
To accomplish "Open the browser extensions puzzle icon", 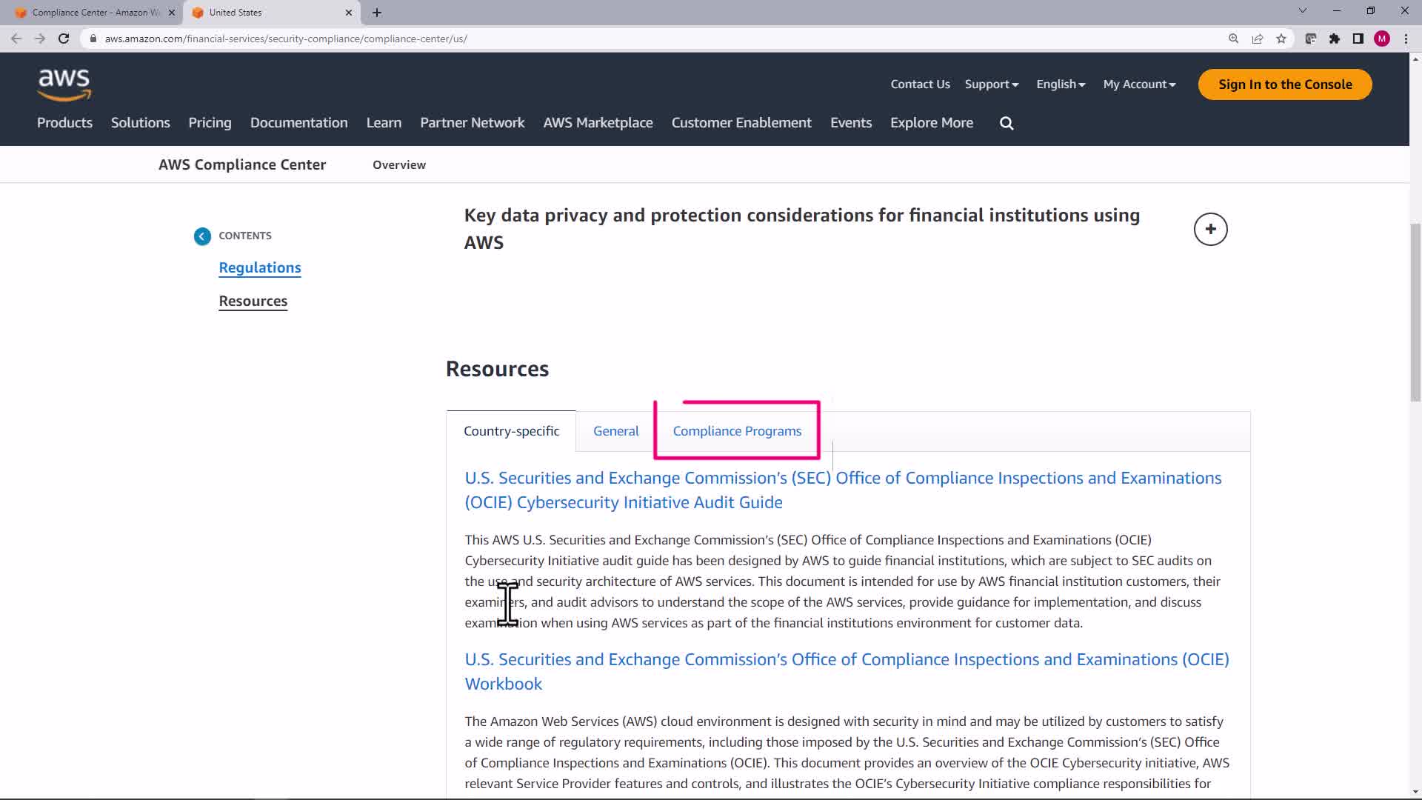I will tap(1335, 39).
